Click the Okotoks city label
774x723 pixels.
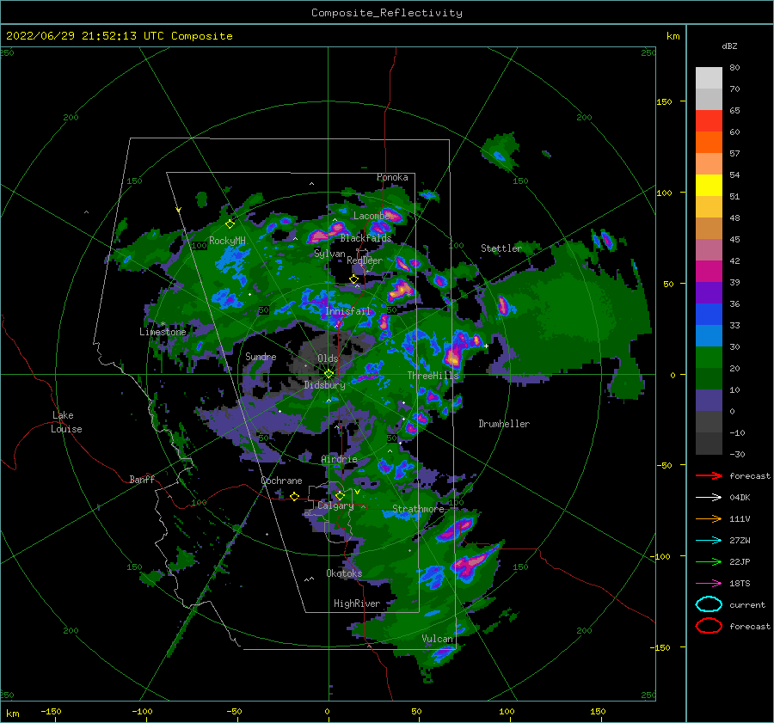point(344,573)
